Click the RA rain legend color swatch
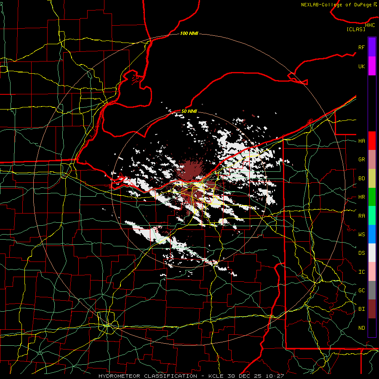379x379 pixels. tap(372, 216)
